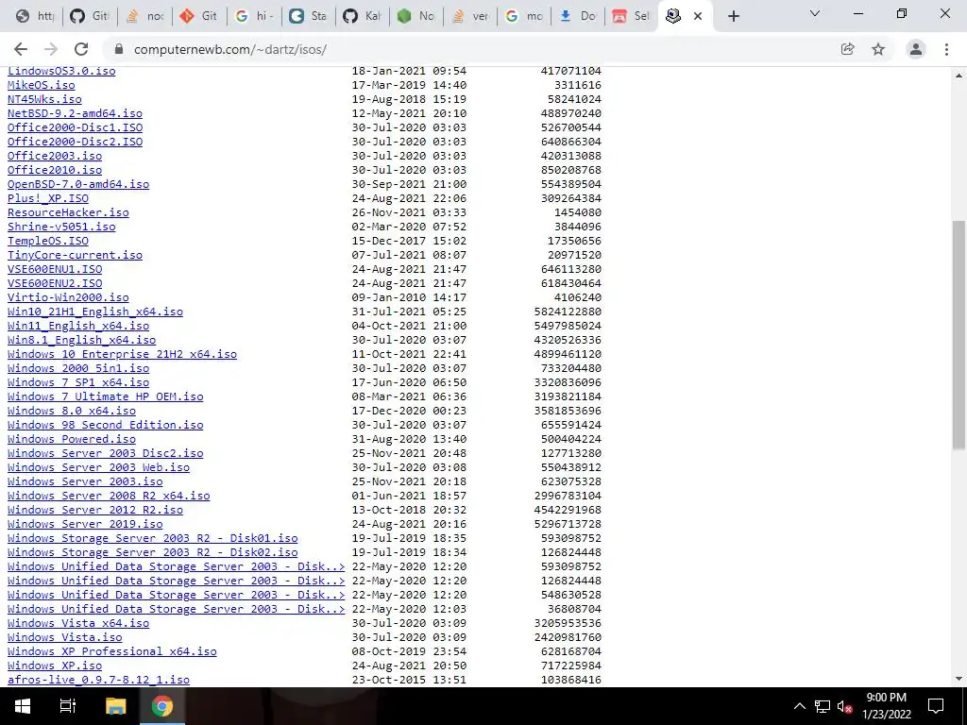This screenshot has width=967, height=725.
Task: Switch to the Google 'mo' tab
Action: (x=523, y=16)
